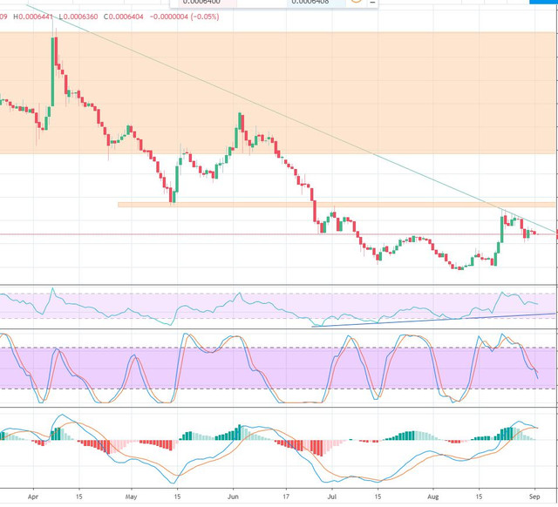Select the thin orange horizontal zone band
Viewport: 558px width, 507px height.
pos(337,205)
